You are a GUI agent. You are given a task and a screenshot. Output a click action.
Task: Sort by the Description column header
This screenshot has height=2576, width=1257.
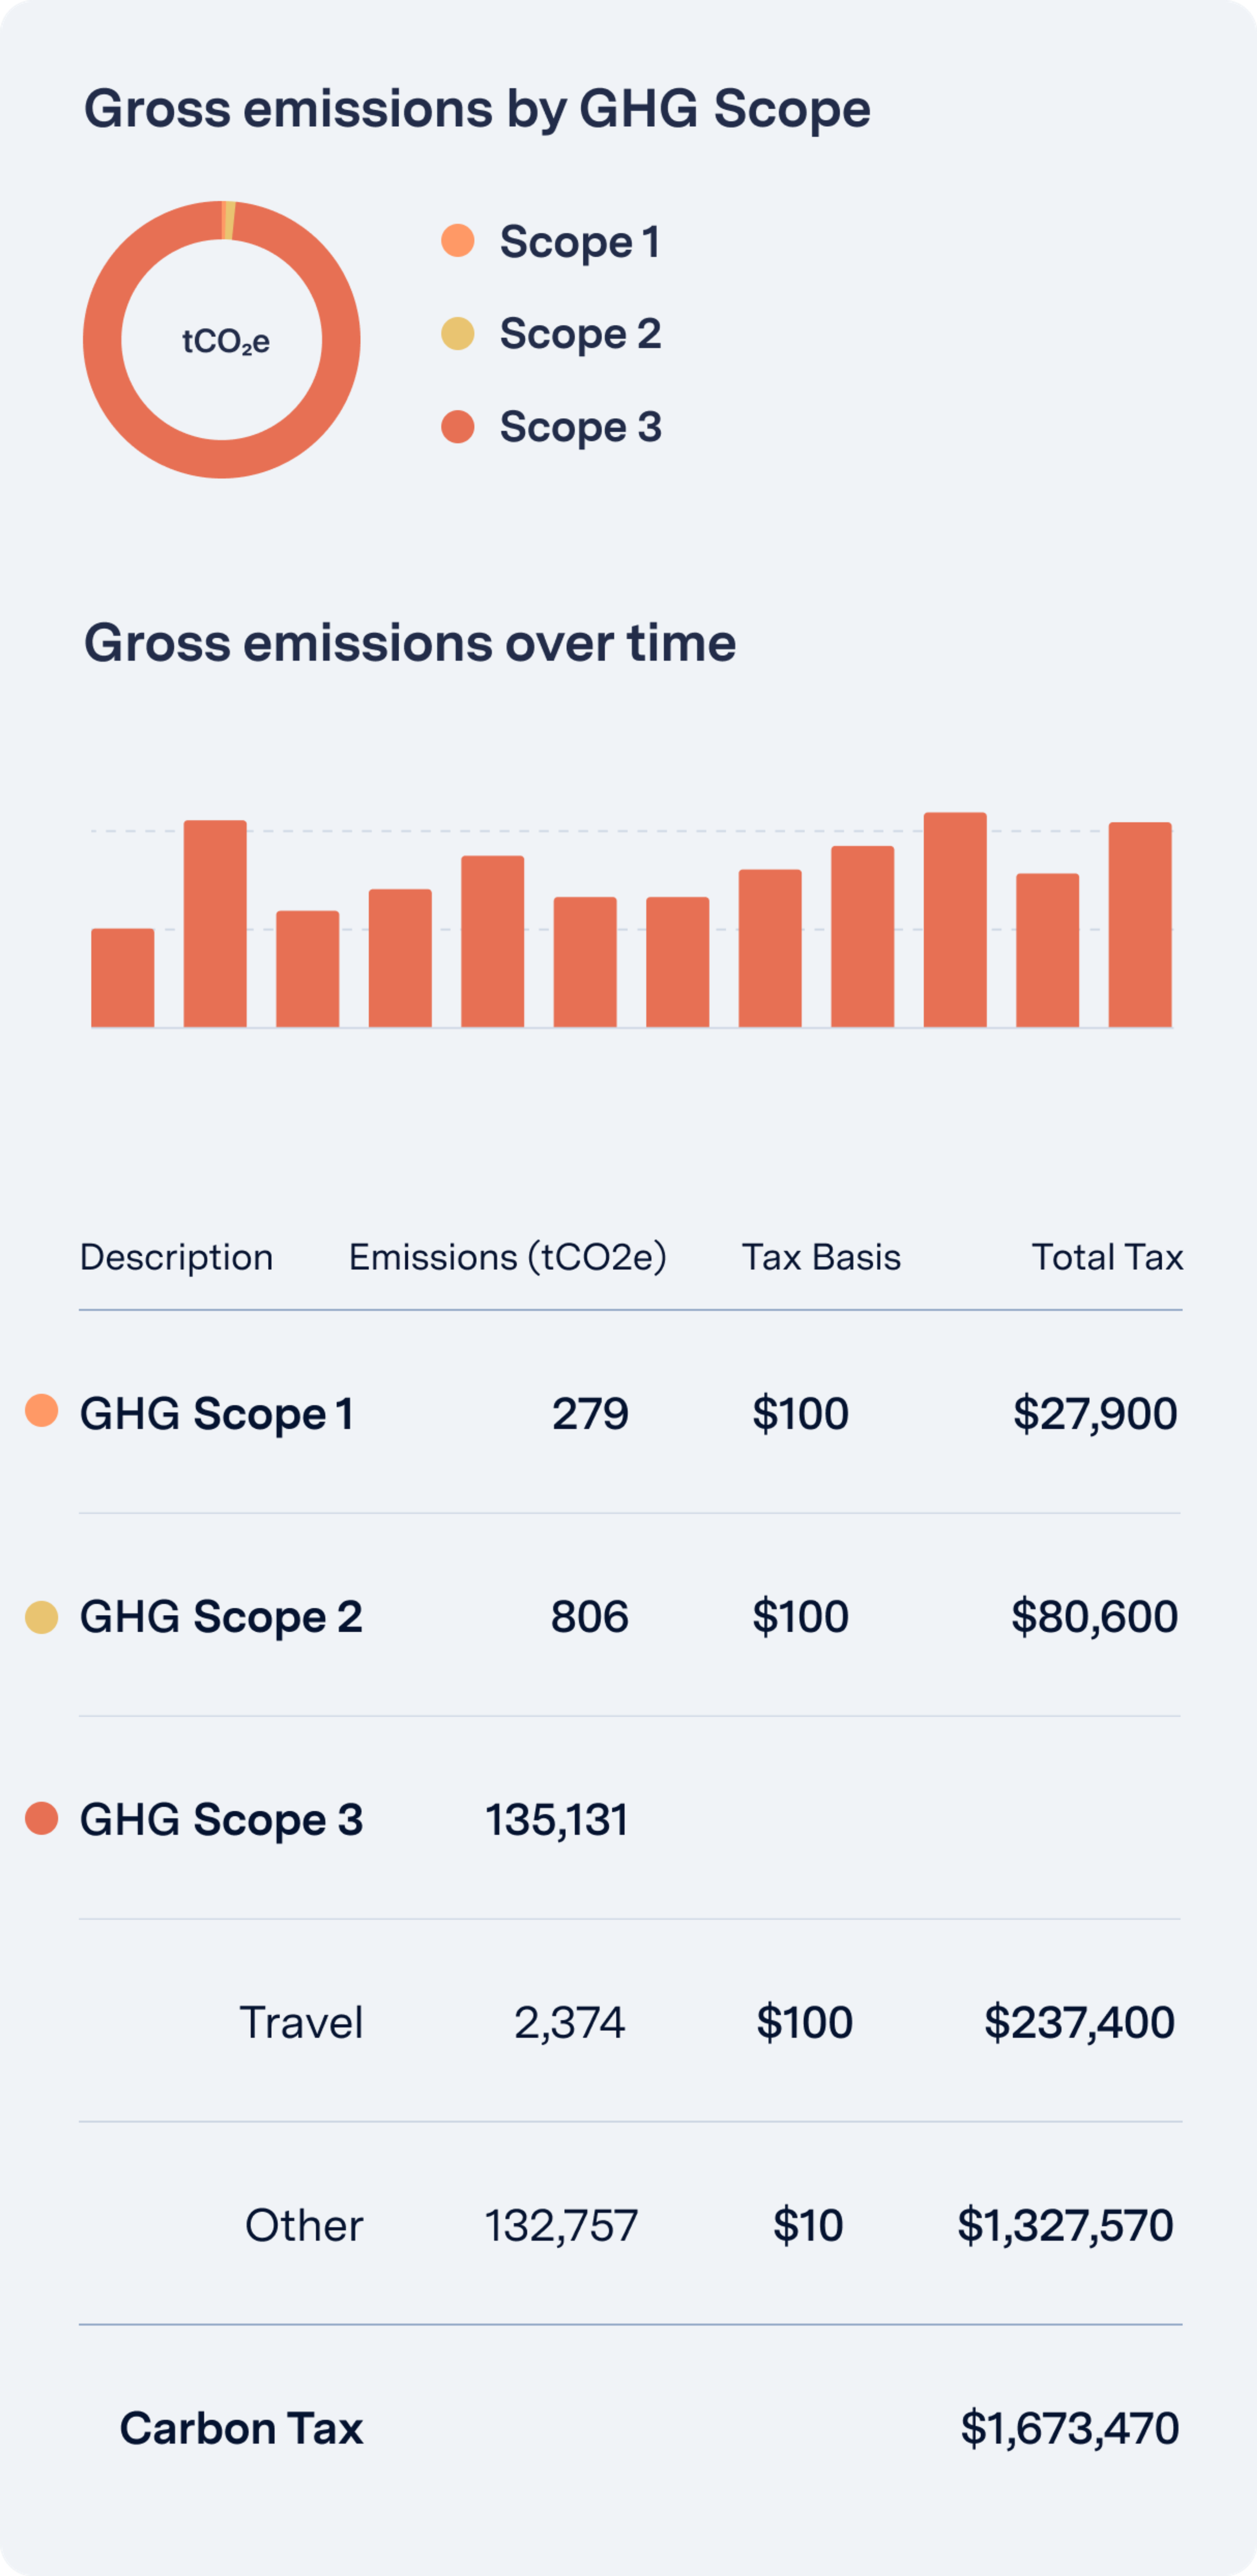click(x=176, y=1257)
